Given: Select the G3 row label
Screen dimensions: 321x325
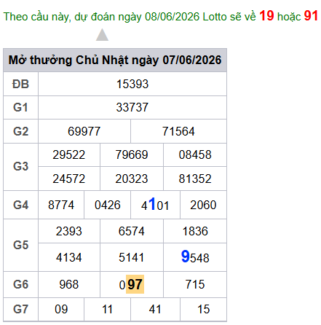Looking at the screenshot, I should tap(20, 166).
